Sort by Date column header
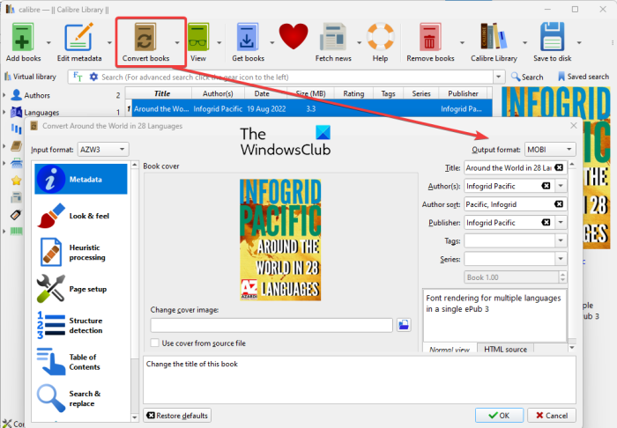 [x=262, y=93]
